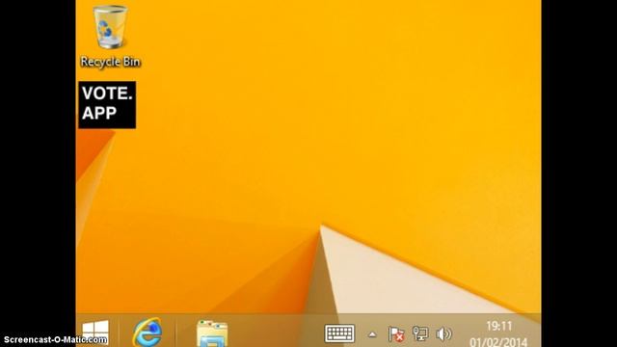Show hidden tray icons arrow
617x347 pixels.
click(x=372, y=334)
